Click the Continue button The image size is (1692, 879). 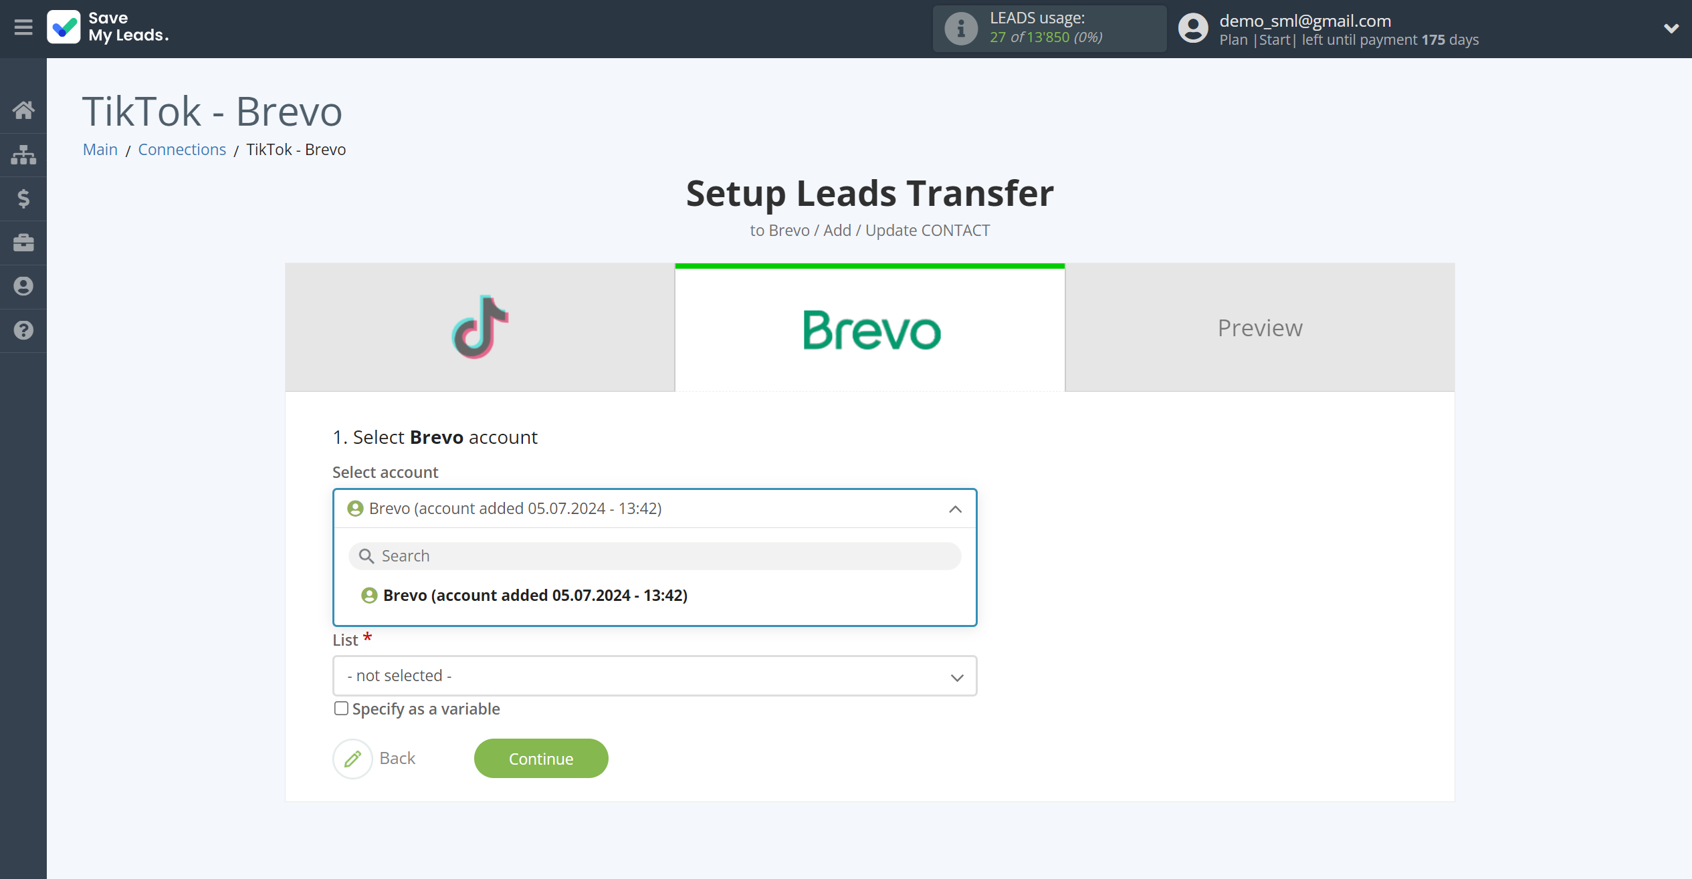pos(542,757)
